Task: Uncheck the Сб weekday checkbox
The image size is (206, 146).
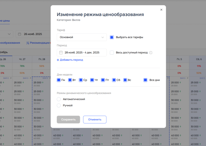Action: tap(114, 80)
